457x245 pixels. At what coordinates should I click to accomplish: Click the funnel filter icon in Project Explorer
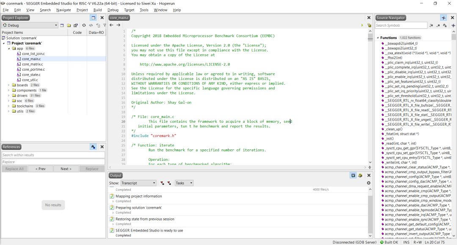[105, 25]
